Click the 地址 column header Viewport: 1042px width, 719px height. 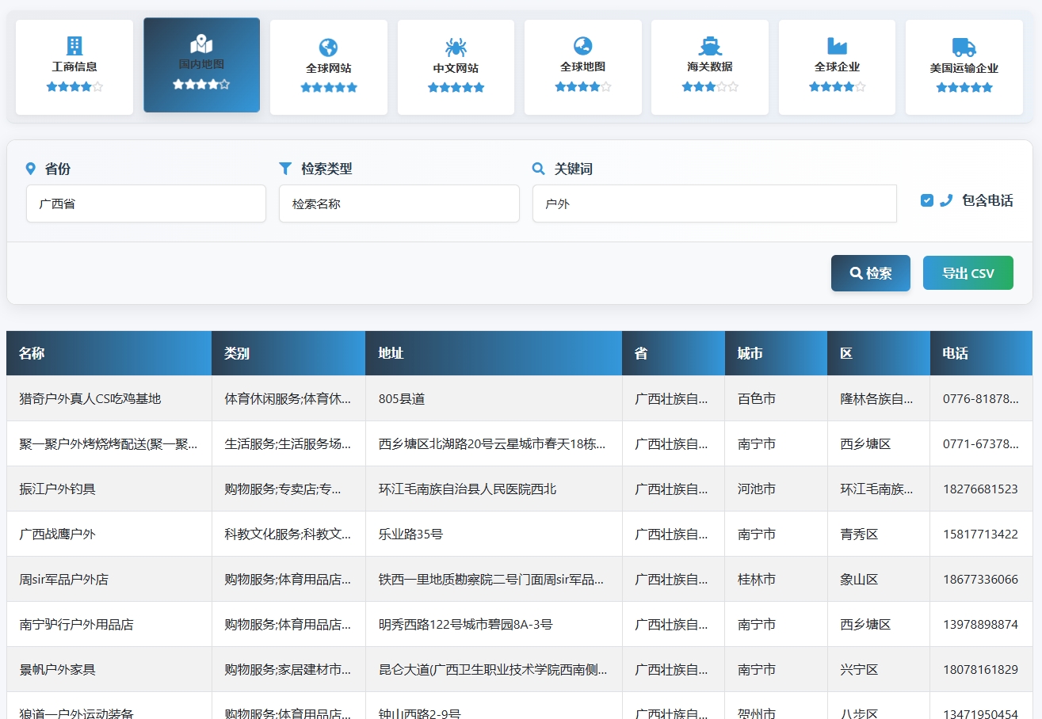[494, 353]
